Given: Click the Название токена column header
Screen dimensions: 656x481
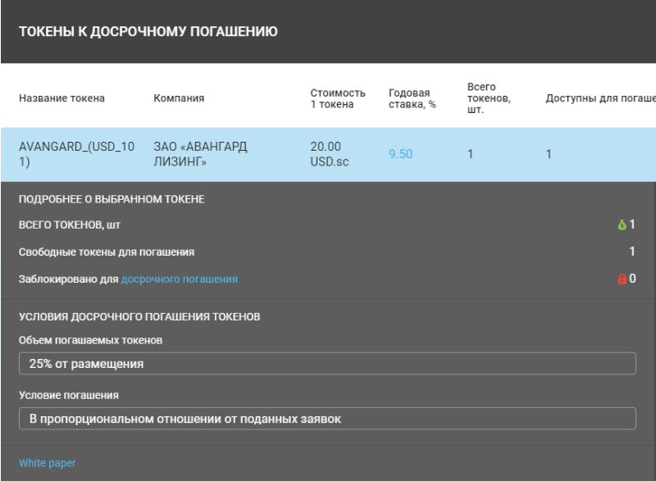Looking at the screenshot, I should pyautogui.click(x=62, y=98).
